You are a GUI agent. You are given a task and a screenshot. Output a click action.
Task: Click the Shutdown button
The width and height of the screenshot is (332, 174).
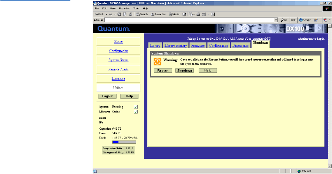[x=185, y=70]
